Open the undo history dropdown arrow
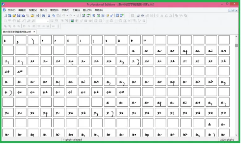 [x=67, y=15]
